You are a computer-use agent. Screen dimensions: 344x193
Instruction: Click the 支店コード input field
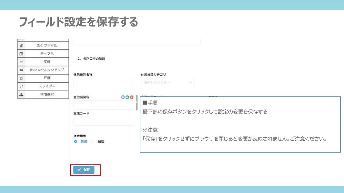click(x=103, y=121)
